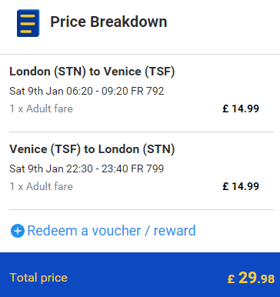Click flight number FR 792

148,91
